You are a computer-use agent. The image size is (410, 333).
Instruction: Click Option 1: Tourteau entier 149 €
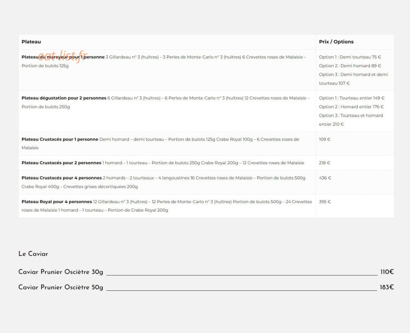[352, 98]
